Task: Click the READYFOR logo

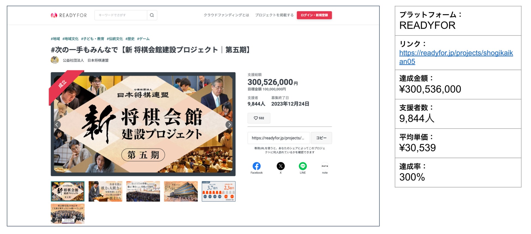Action: coord(69,15)
